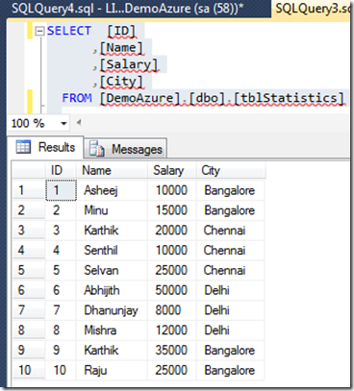The height and width of the screenshot is (391, 354).
Task: Click [Salary] in the query editor
Action: pyautogui.click(x=129, y=64)
